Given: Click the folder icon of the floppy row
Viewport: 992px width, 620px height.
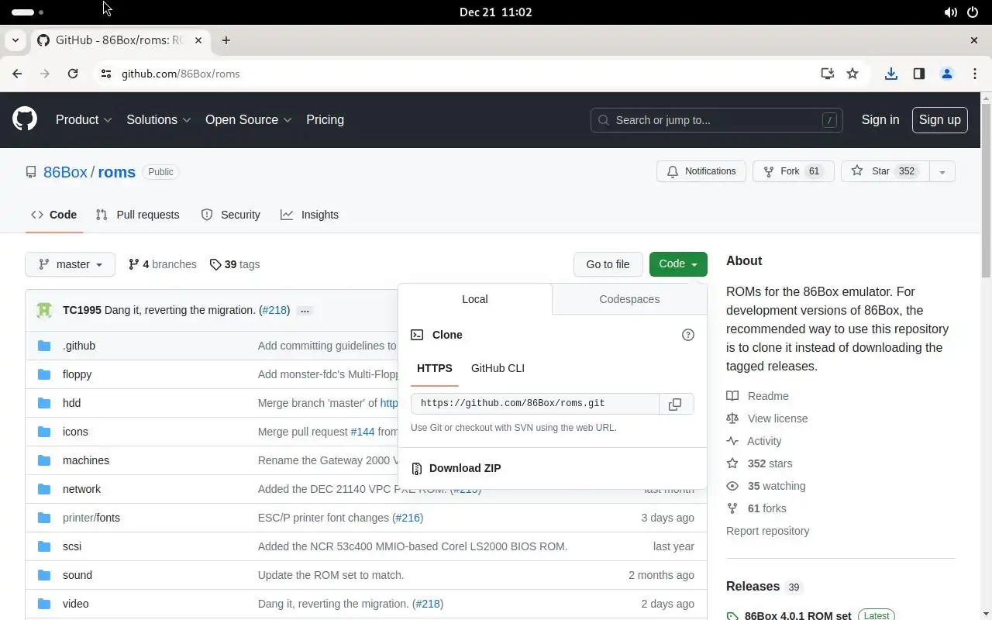Looking at the screenshot, I should coord(44,374).
